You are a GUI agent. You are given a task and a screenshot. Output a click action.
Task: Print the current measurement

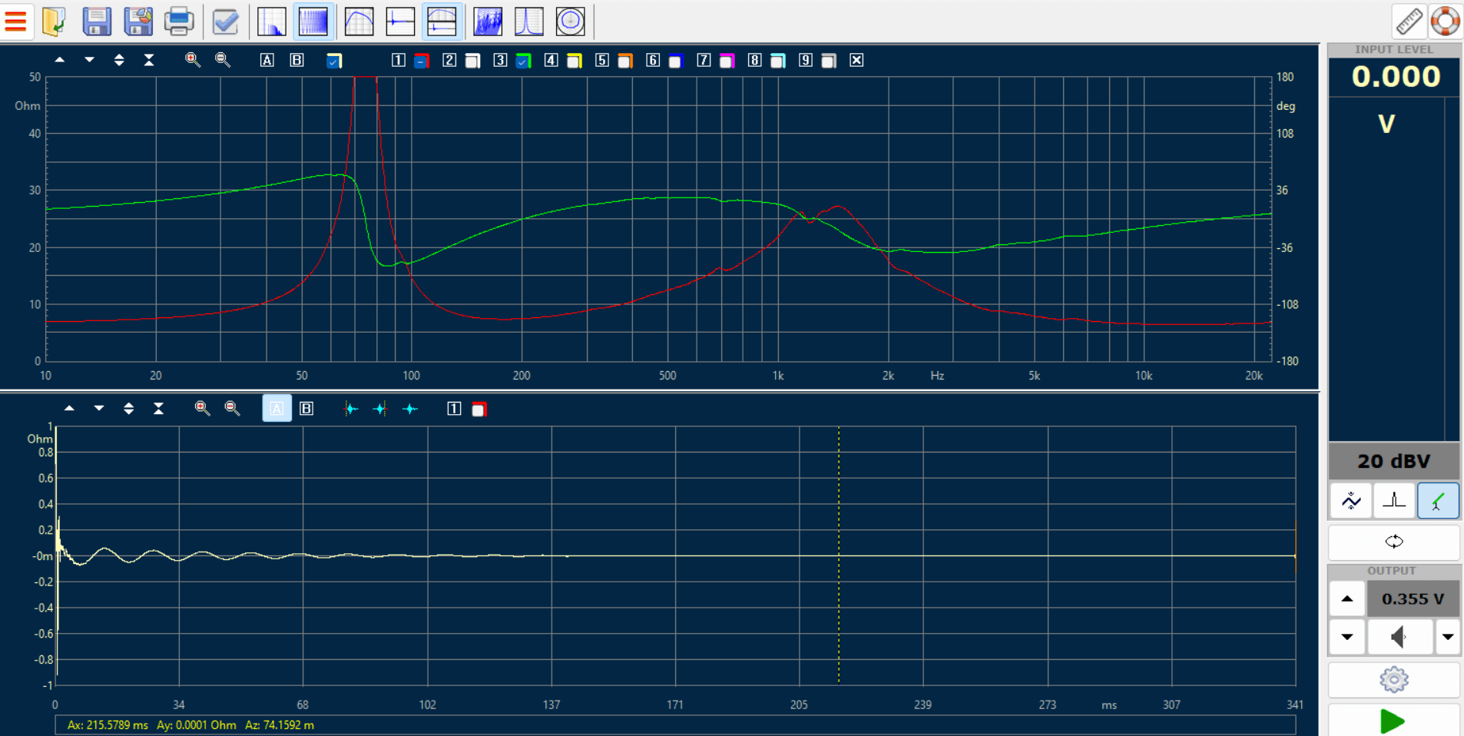pyautogui.click(x=179, y=22)
